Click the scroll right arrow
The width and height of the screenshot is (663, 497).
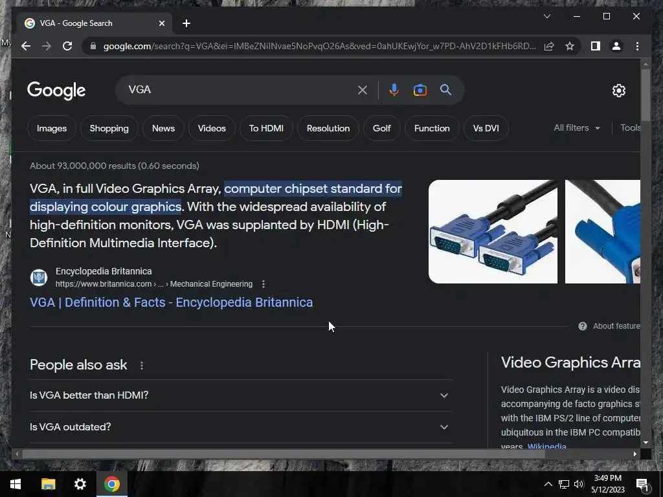coord(635,454)
